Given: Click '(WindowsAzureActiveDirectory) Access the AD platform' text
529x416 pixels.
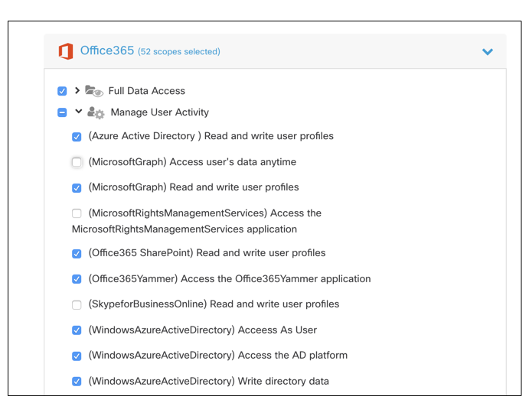Looking at the screenshot, I should tap(218, 356).
